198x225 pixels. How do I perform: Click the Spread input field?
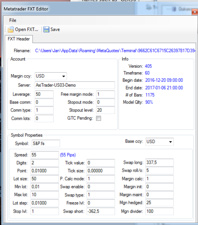(x=45, y=155)
